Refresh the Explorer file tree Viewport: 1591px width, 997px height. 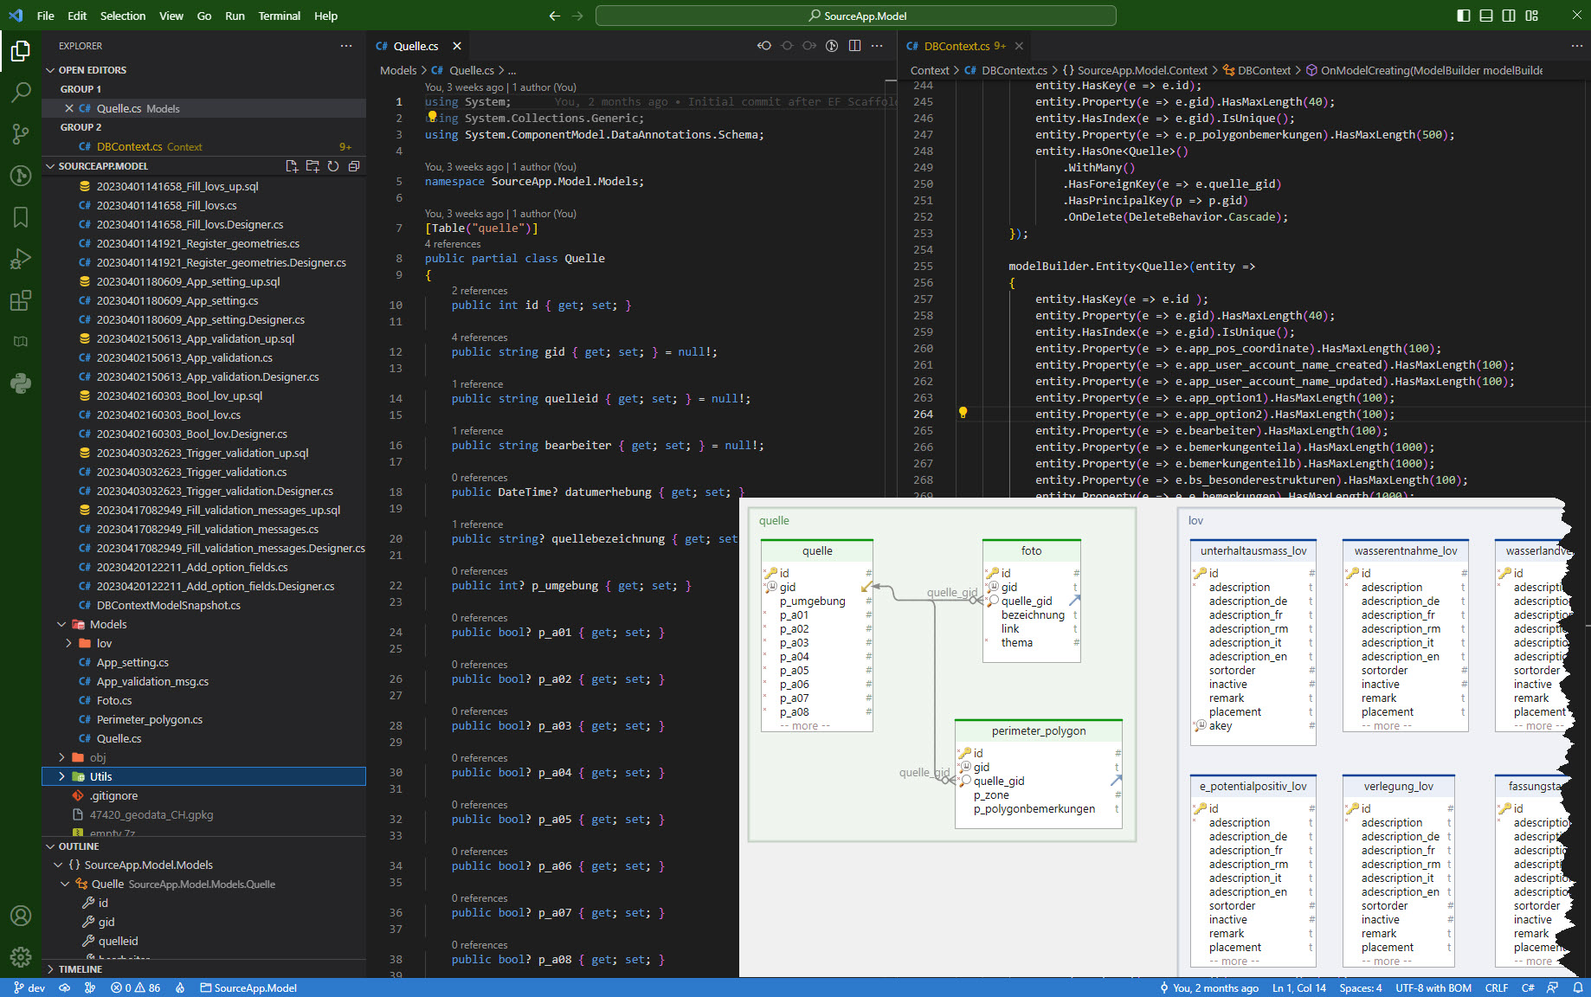pyautogui.click(x=333, y=166)
